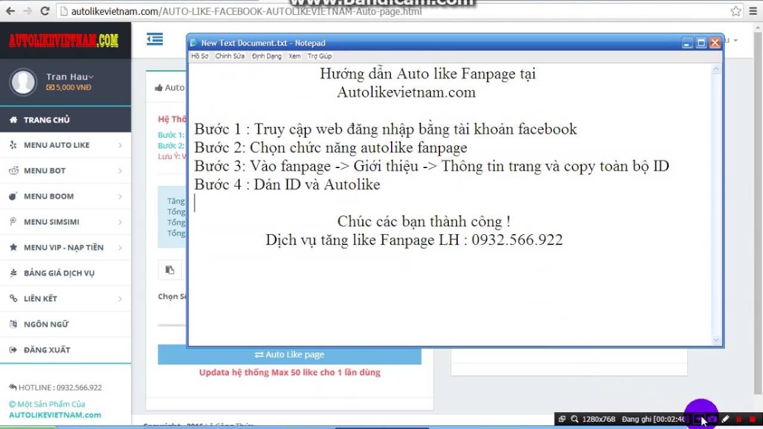Go to TRANG CHỦ in the sidebar
The height and width of the screenshot is (429, 763).
pos(66,120)
